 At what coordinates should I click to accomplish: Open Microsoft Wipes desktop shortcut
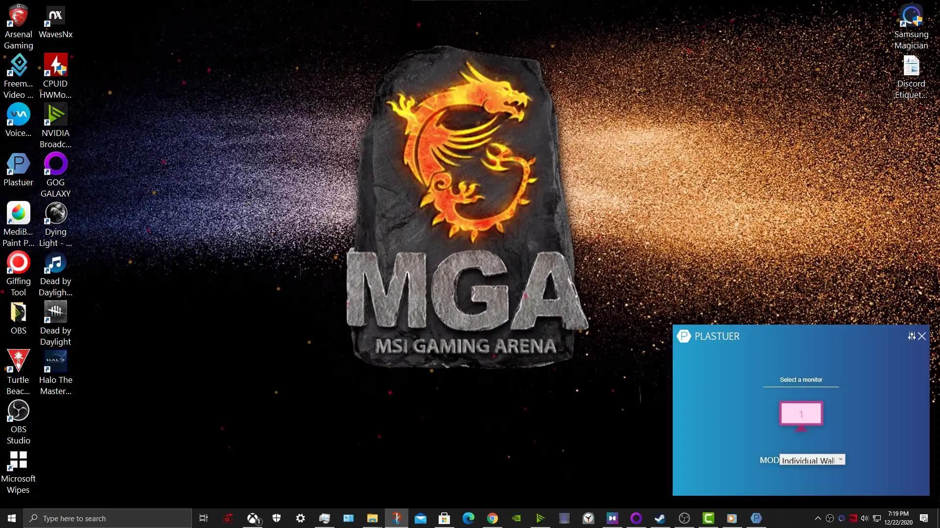coord(19,472)
